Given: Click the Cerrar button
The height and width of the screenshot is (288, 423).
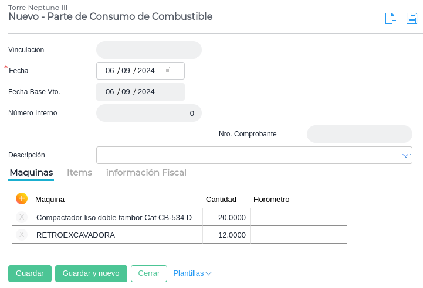Looking at the screenshot, I should (149, 273).
